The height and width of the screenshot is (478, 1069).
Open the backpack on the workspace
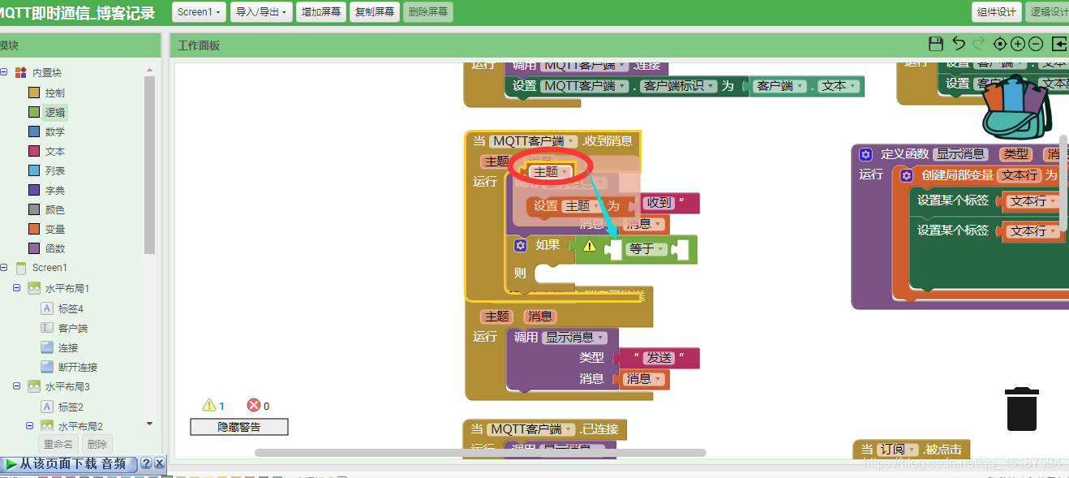click(x=1015, y=106)
